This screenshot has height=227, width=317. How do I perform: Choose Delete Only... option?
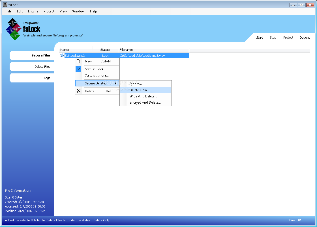(x=145, y=90)
